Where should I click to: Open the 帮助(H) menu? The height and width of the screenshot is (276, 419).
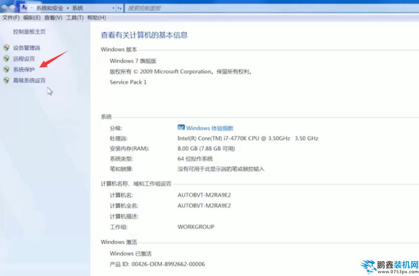[x=97, y=18]
